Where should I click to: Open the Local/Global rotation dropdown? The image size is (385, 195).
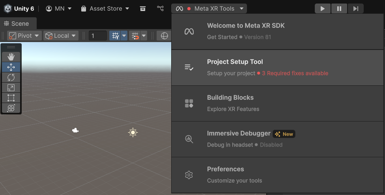tap(61, 36)
